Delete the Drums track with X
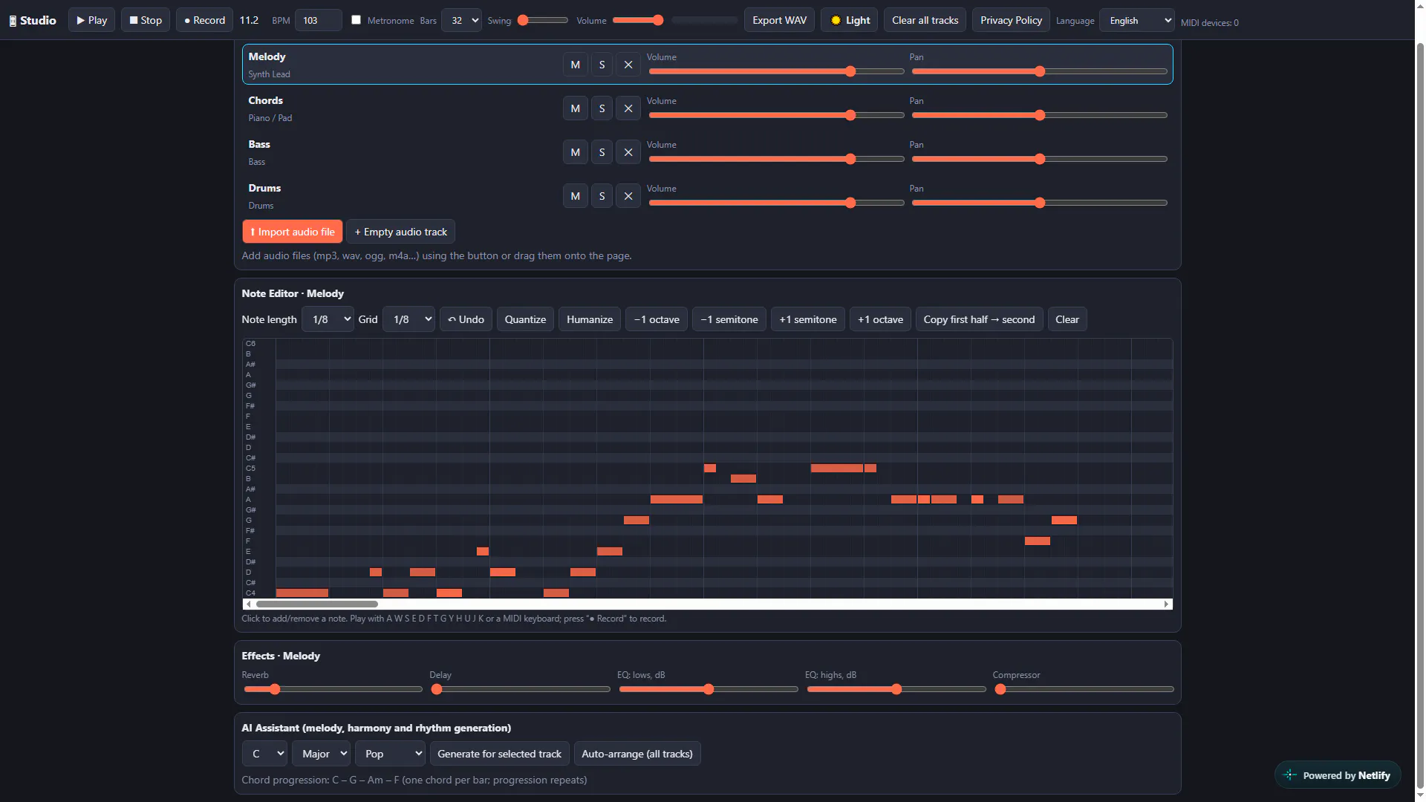The height and width of the screenshot is (802, 1426). (x=628, y=196)
